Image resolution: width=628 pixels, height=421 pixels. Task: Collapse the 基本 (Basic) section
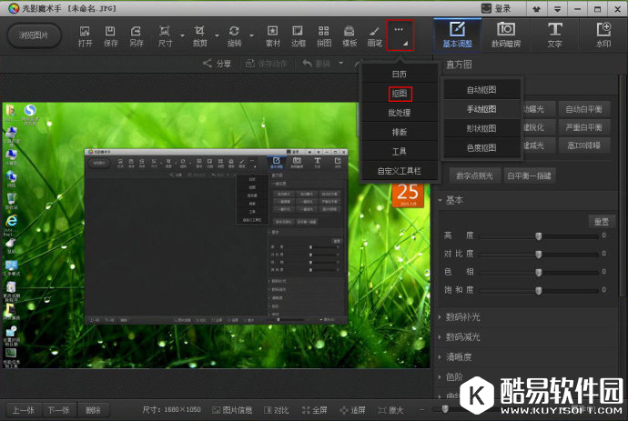click(442, 200)
